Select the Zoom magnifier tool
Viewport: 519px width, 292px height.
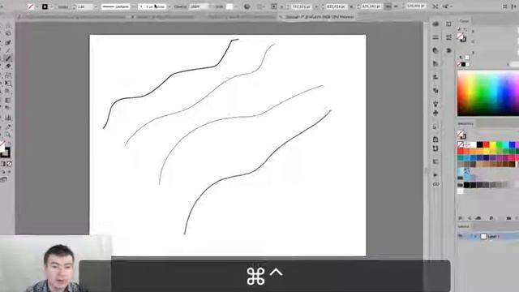click(x=8, y=135)
